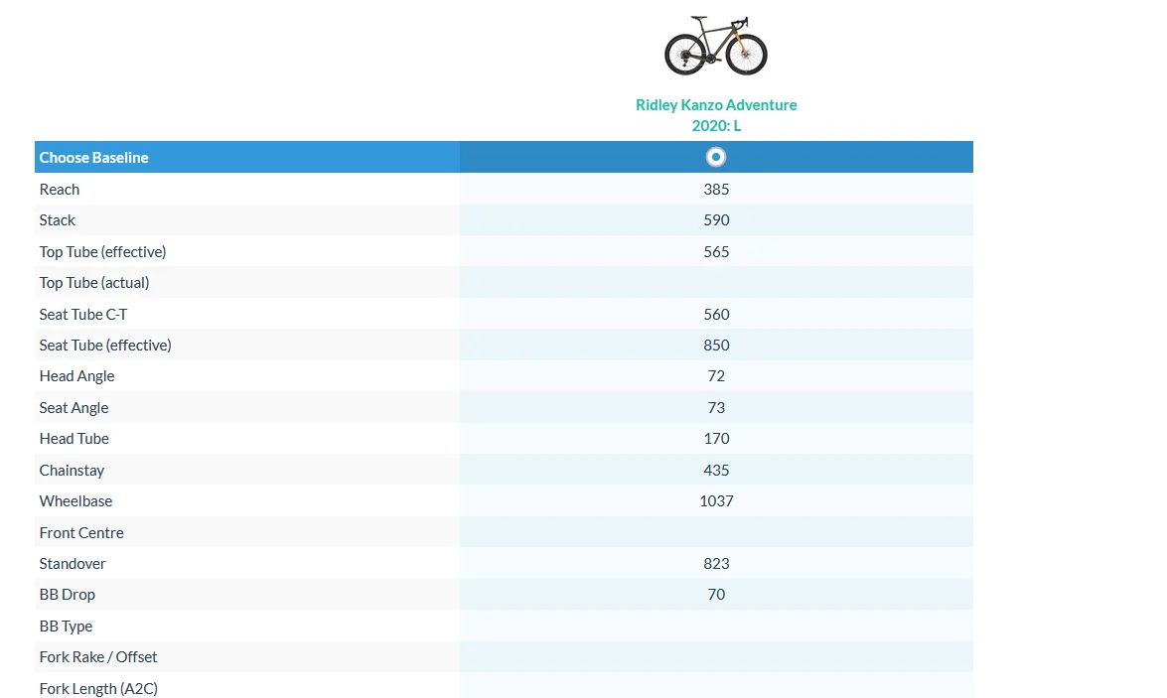
Task: Click the BB Type label
Action: pyautogui.click(x=67, y=627)
